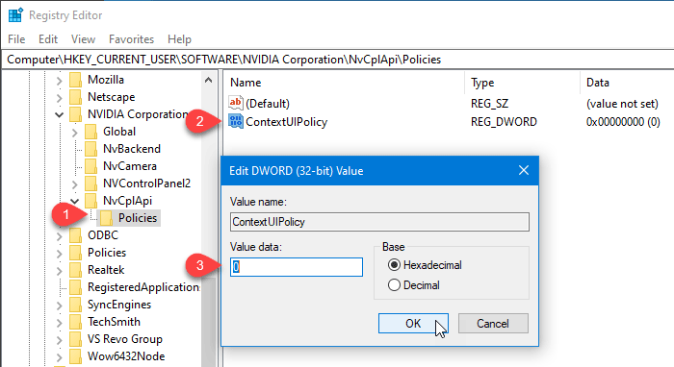Click the Value data input field
This screenshot has width=674, height=367.
tap(297, 267)
